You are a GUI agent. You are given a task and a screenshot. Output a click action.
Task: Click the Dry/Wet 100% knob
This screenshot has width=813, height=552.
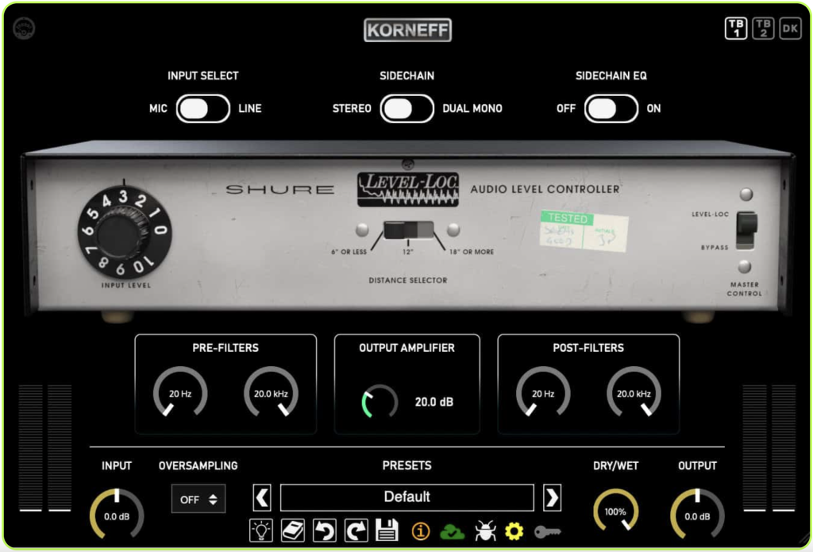pos(615,511)
